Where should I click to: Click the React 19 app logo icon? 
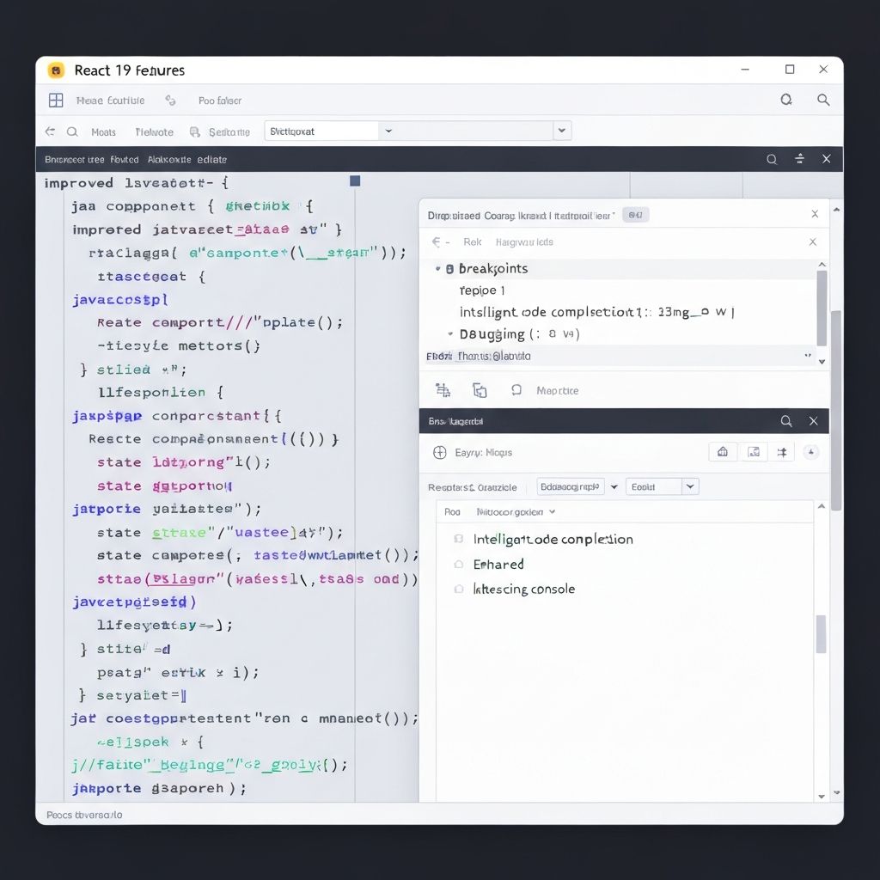[x=56, y=70]
